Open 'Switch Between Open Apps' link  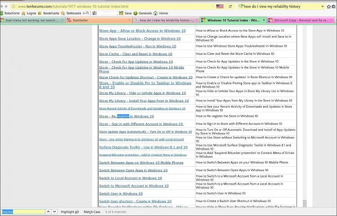click(133, 171)
